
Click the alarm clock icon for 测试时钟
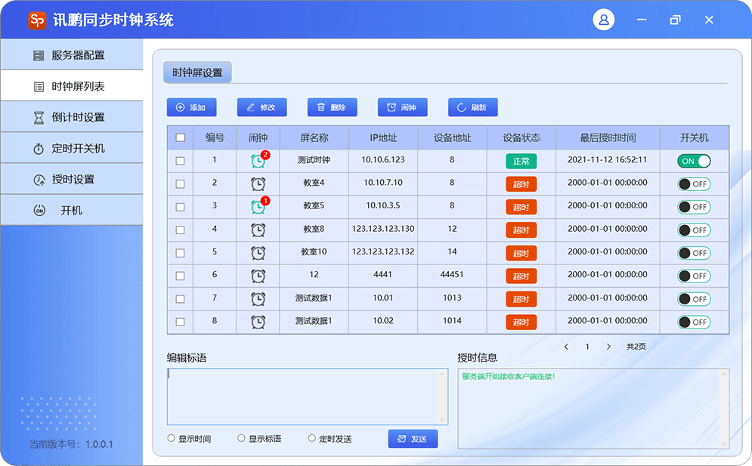point(258,161)
